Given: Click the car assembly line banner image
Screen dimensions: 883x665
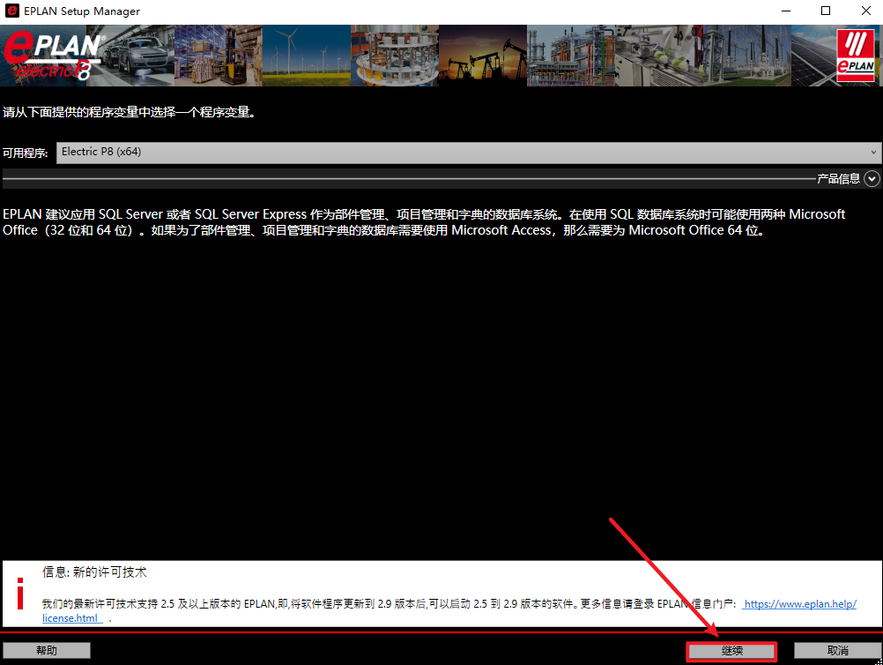Looking at the screenshot, I should pos(141,55).
